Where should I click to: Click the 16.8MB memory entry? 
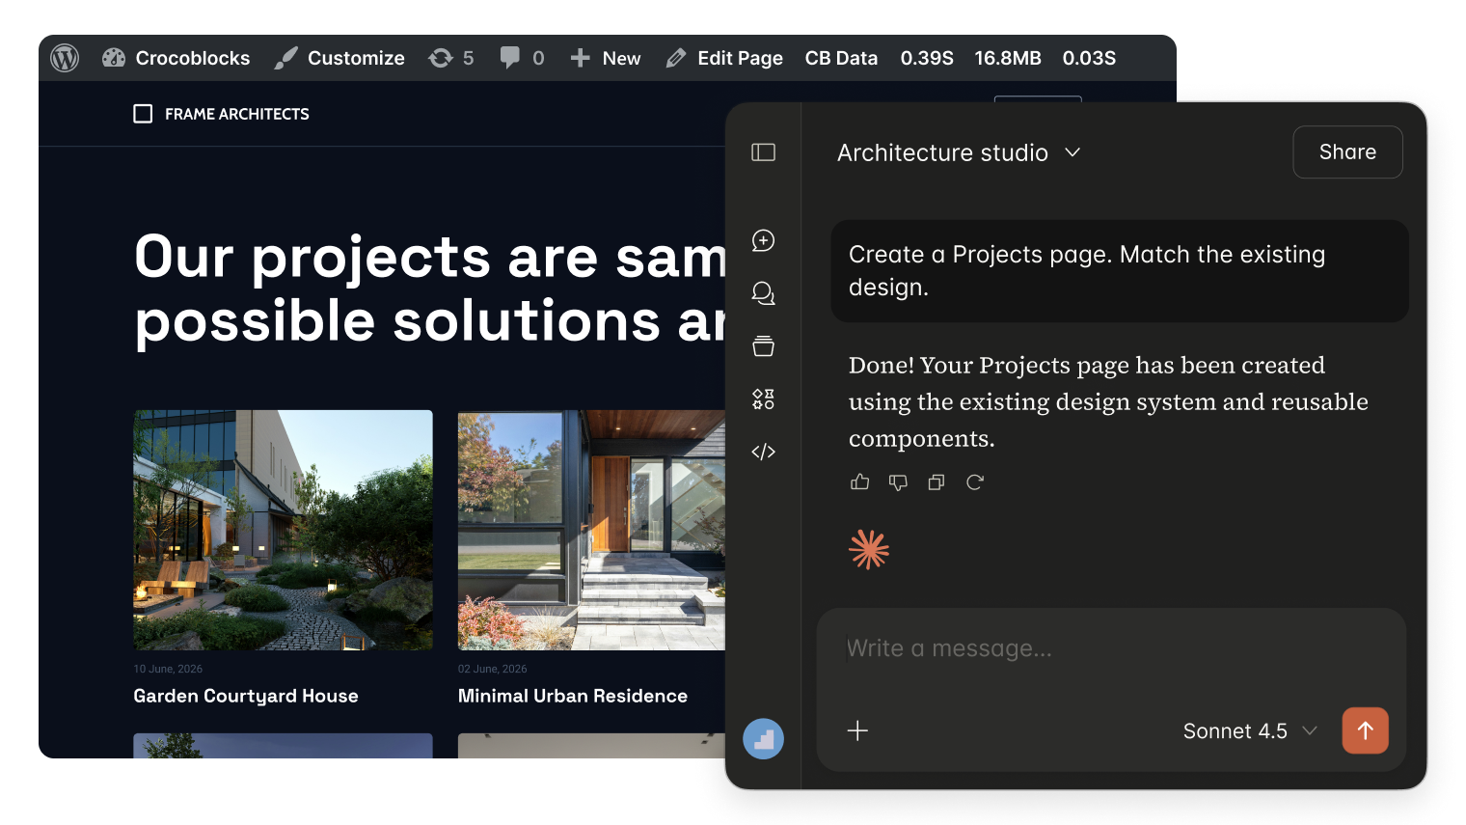pyautogui.click(x=1008, y=58)
